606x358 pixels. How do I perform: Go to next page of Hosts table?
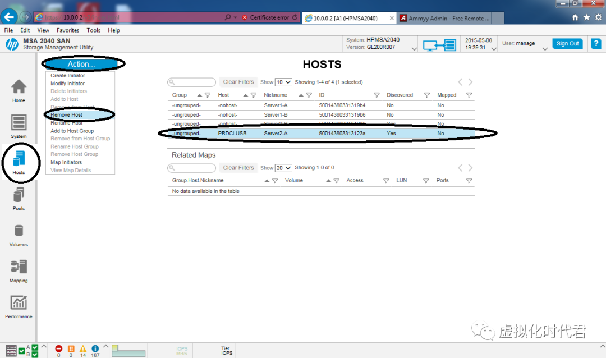(x=470, y=82)
